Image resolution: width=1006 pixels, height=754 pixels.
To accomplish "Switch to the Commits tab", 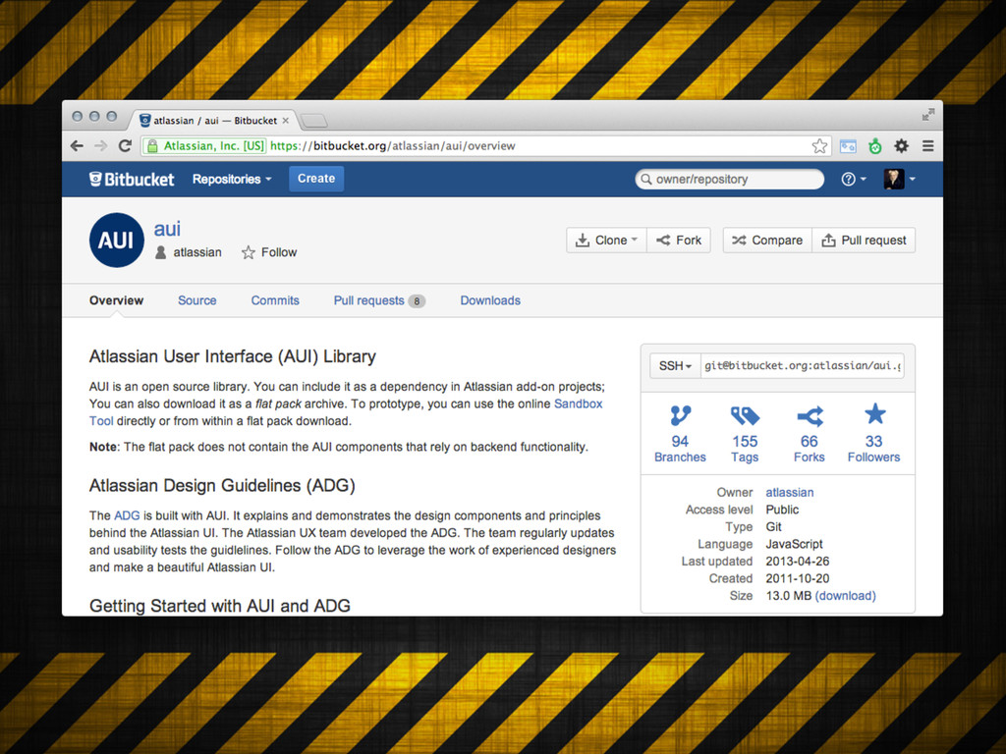I will [275, 300].
